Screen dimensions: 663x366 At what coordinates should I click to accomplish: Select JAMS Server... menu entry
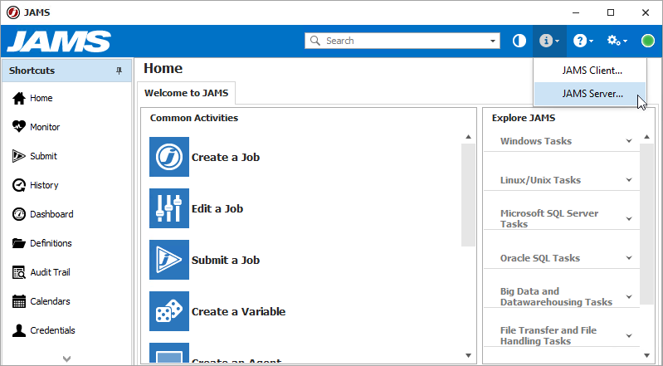tap(590, 94)
